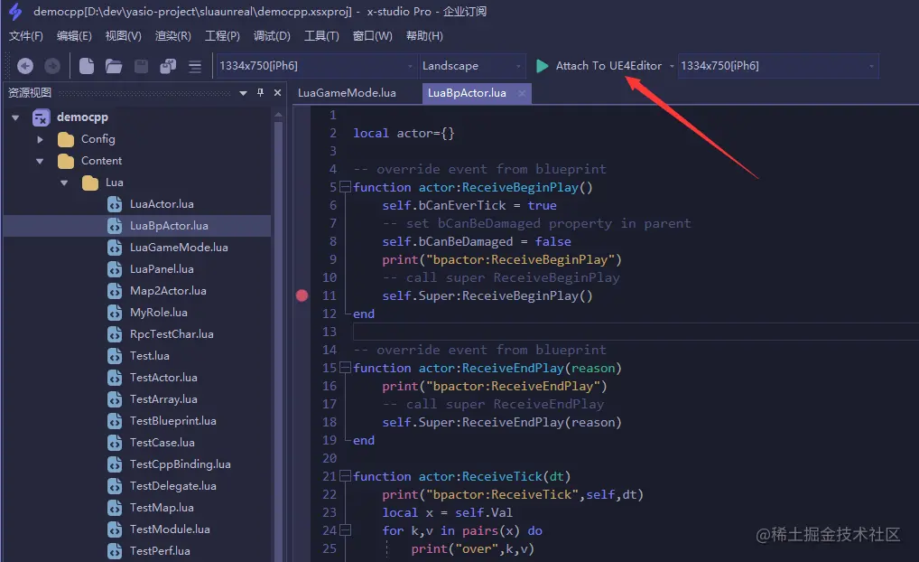
Task: Switch to the LuaGameMode.lua tab
Action: pos(347,93)
